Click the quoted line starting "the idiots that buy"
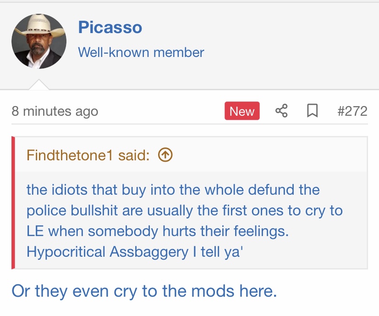The width and height of the screenshot is (379, 316). coord(173,189)
